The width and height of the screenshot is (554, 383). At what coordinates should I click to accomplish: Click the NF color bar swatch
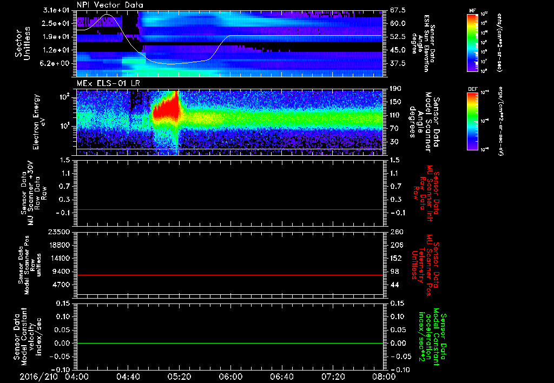[472, 42]
